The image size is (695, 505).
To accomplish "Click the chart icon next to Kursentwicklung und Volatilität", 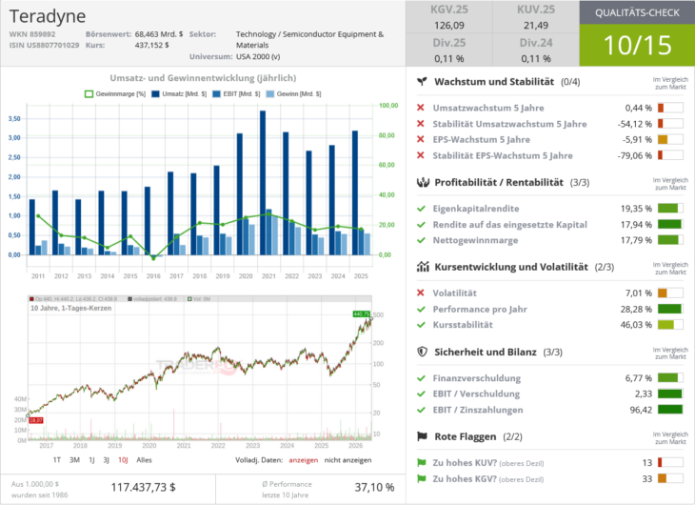I will coord(423,267).
